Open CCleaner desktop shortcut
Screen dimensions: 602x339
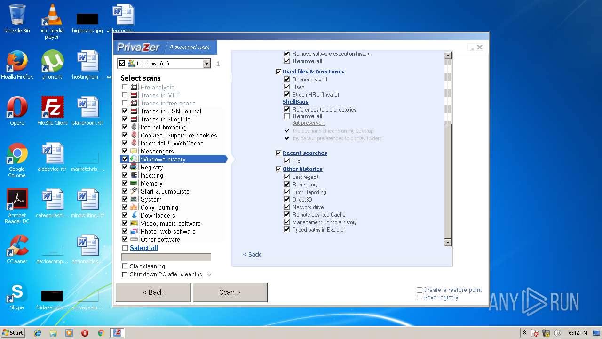[17, 250]
